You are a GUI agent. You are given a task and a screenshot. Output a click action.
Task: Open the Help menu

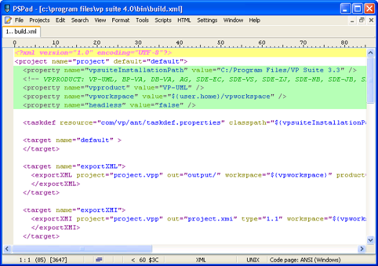click(254, 20)
